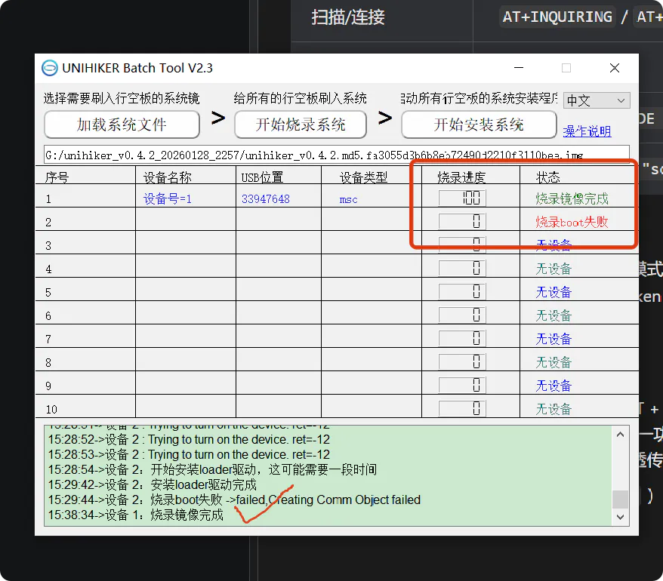Click the UNIHIKER app logo icon
The width and height of the screenshot is (663, 581).
(50, 68)
